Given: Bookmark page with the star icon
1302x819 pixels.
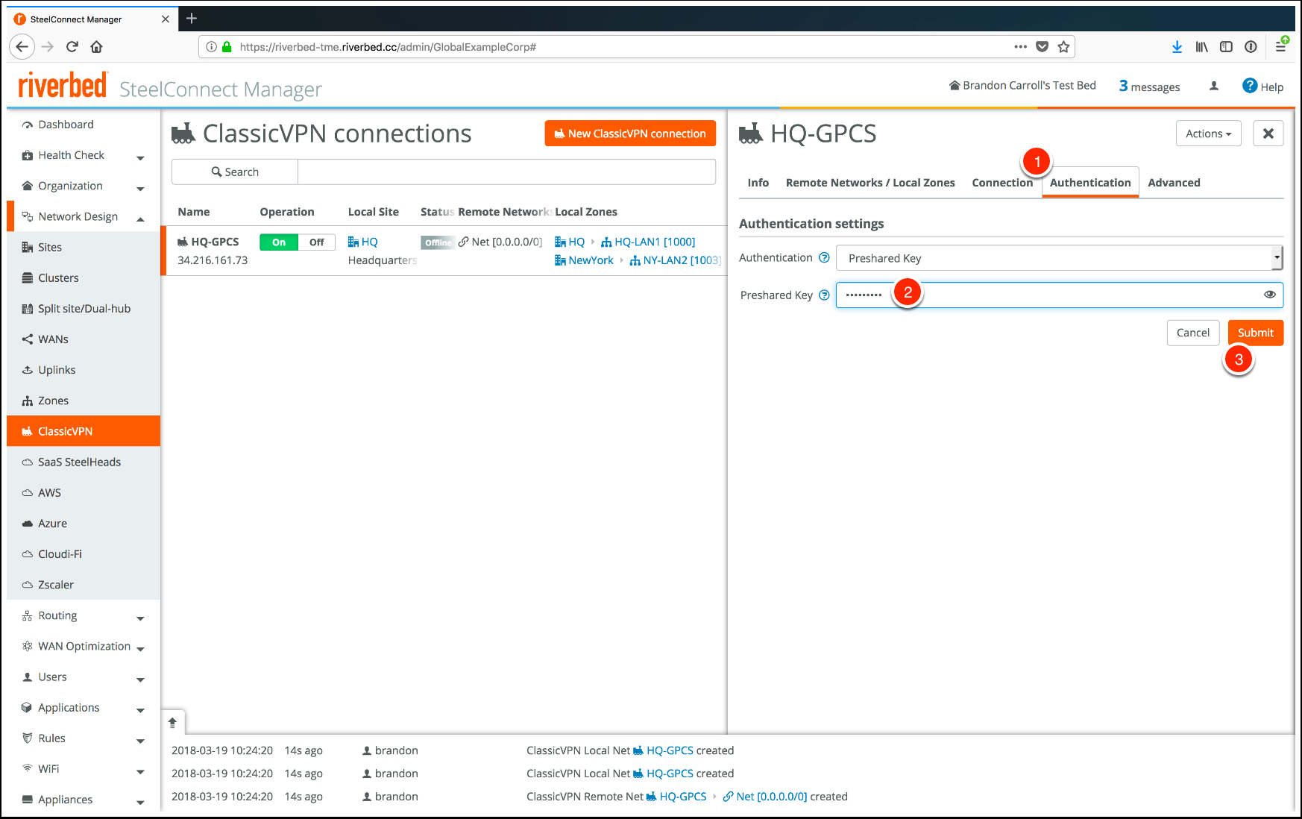Looking at the screenshot, I should (x=1063, y=47).
